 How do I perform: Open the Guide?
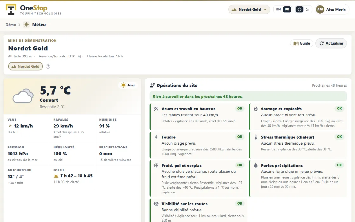(301, 43)
